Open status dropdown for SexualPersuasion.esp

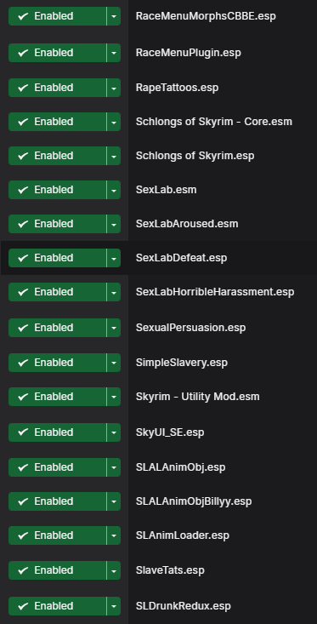pos(114,328)
